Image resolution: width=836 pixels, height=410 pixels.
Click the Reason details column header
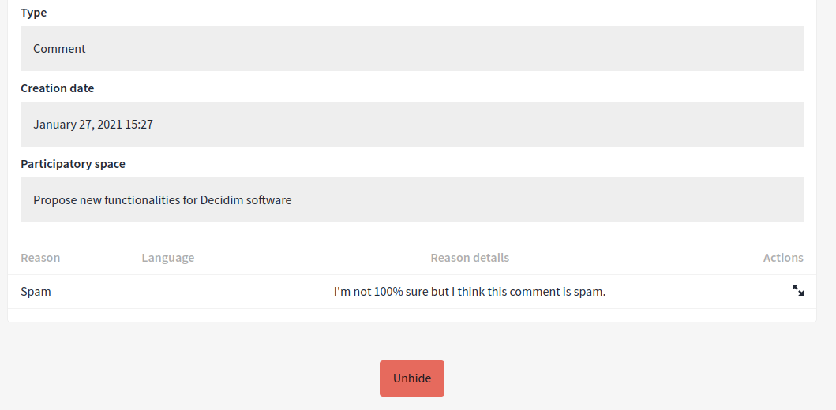pyautogui.click(x=470, y=258)
